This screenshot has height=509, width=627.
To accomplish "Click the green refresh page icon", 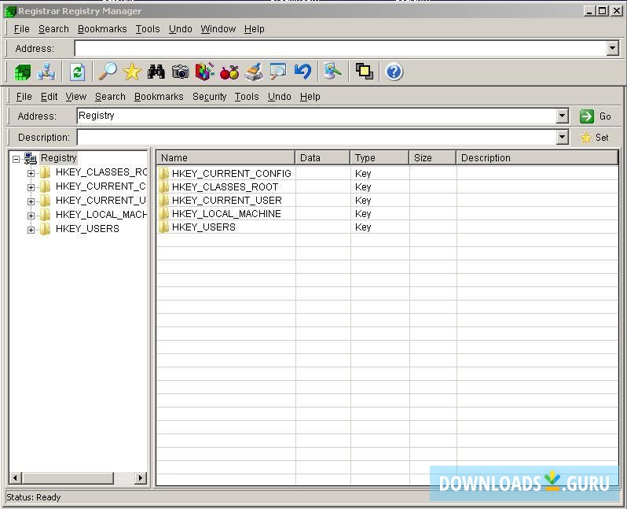I will point(77,72).
